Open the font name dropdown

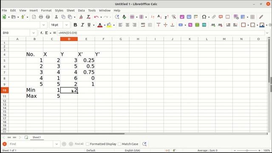pos(43,25)
